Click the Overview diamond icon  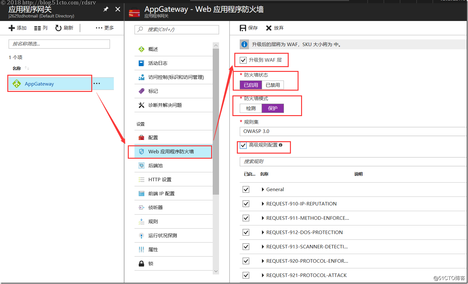(141, 49)
